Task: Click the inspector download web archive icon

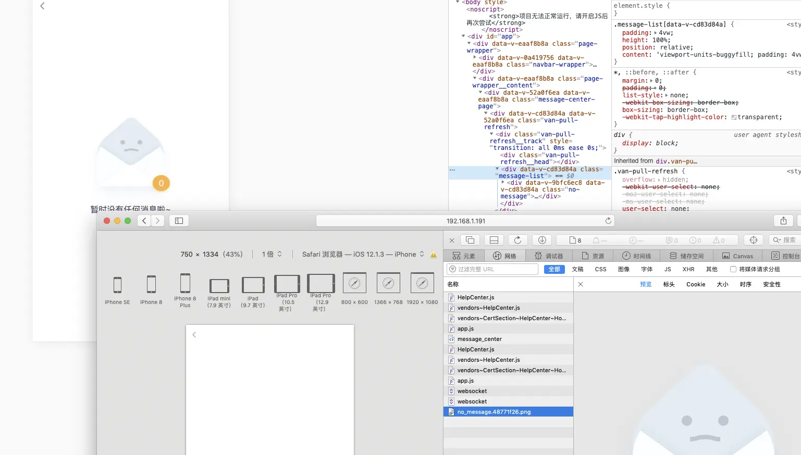Action: pos(542,240)
